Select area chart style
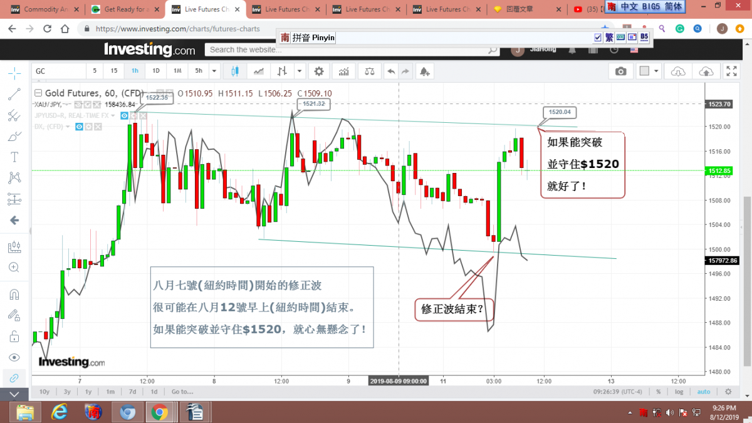The height and width of the screenshot is (423, 752). (x=259, y=71)
